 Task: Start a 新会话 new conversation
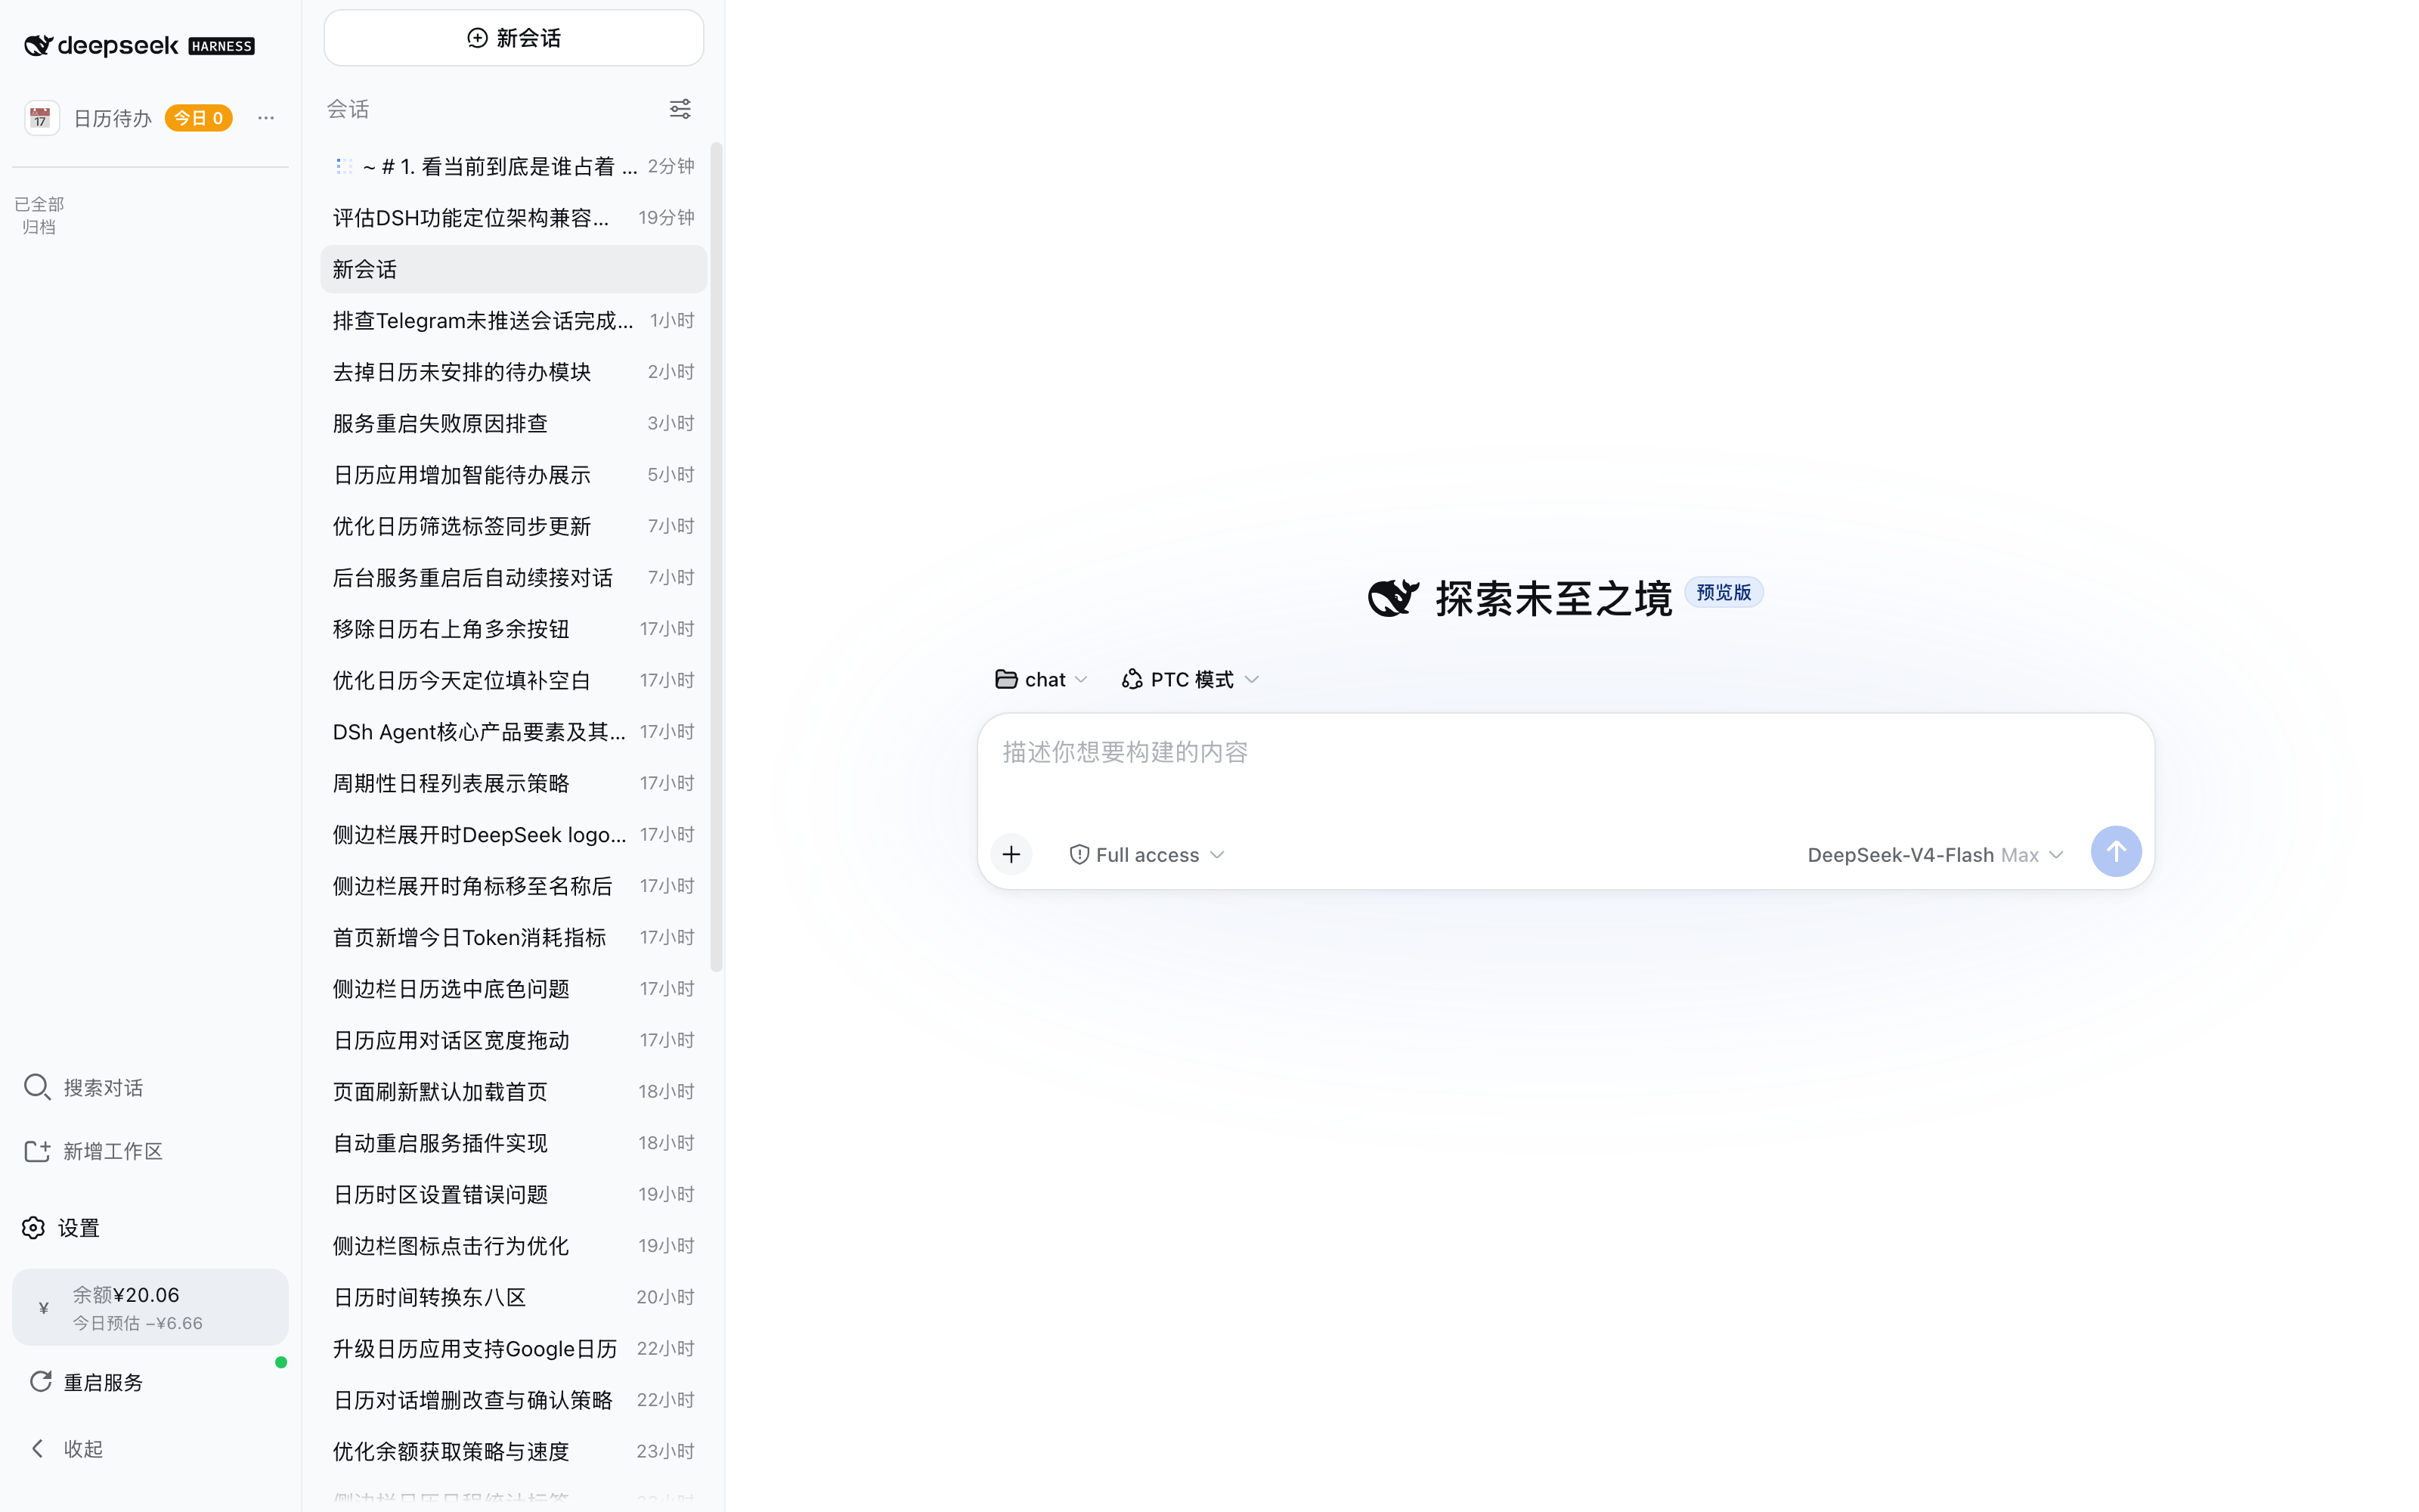(514, 38)
